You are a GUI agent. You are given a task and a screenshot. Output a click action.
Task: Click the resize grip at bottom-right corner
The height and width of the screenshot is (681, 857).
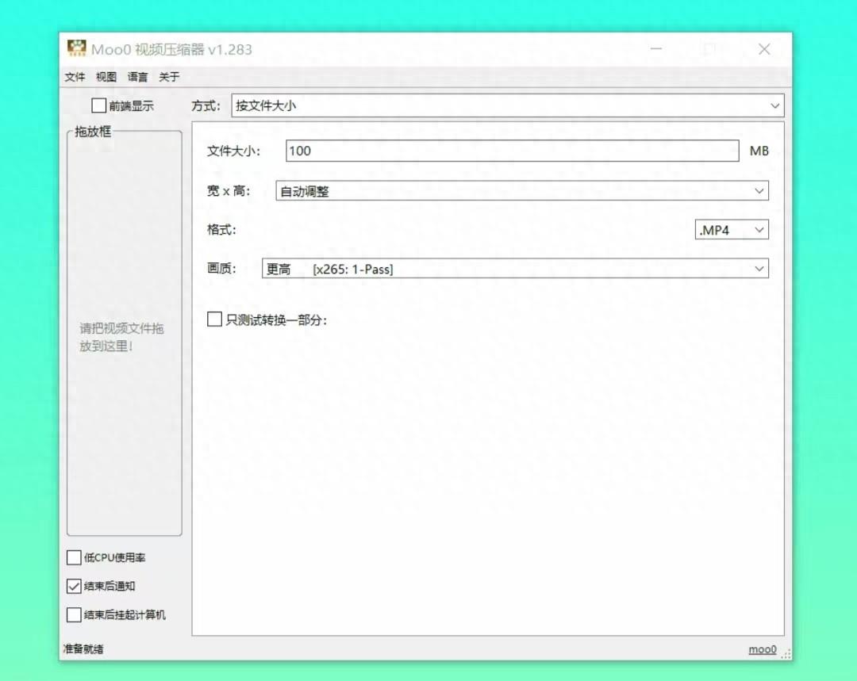tap(786, 654)
